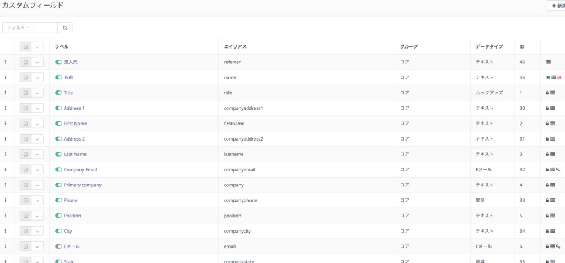
Task: Click the lock icon in the Title row
Action: point(548,93)
